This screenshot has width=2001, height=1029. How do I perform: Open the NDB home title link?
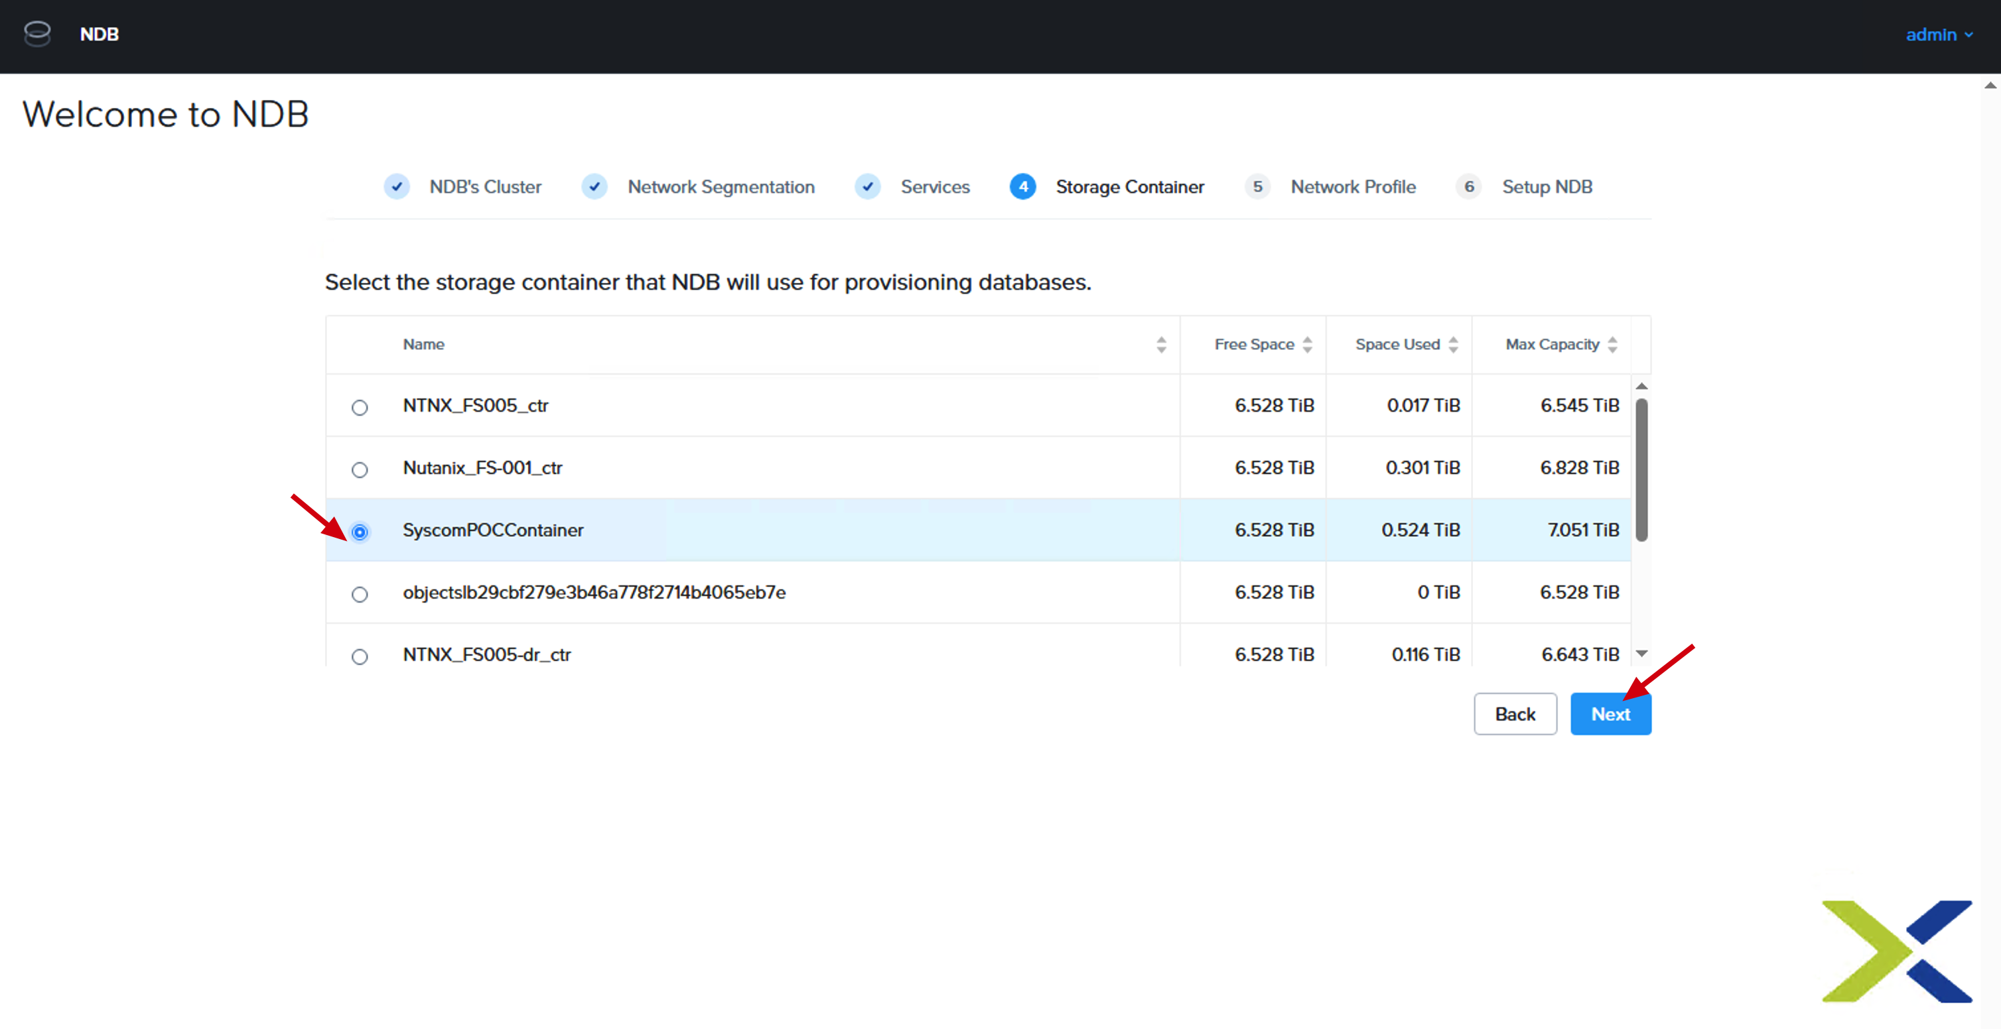point(100,34)
